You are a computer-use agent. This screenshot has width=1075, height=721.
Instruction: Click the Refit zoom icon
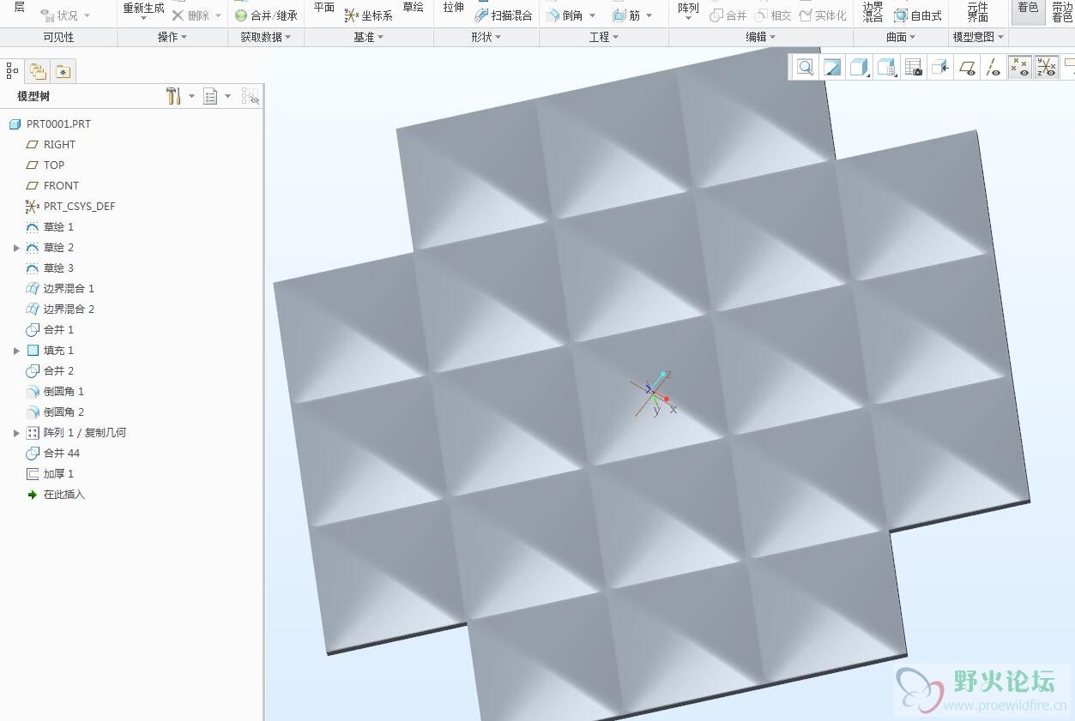coord(805,68)
